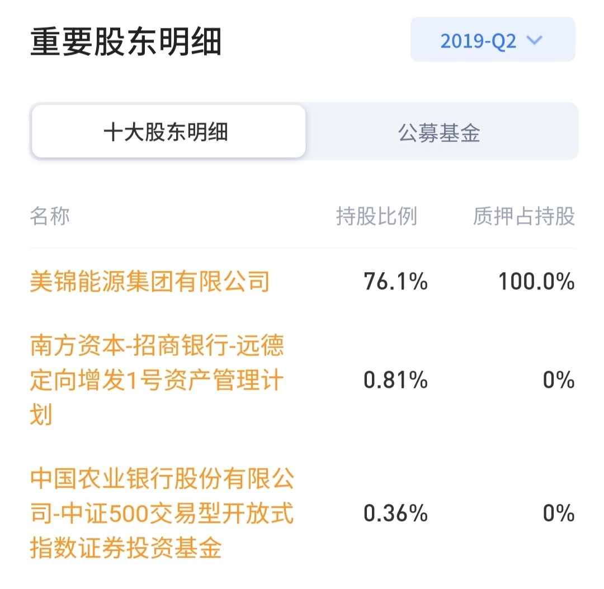Click the 0% pledge value for 南方资本 row
The height and width of the screenshot is (589, 604).
[558, 381]
